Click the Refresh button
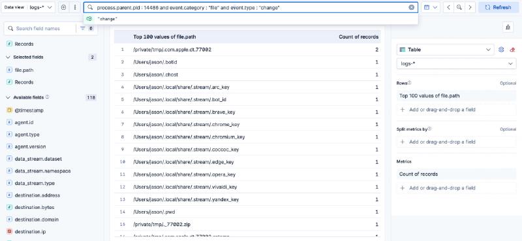Screen dimensions: 522x241 point(498,7)
